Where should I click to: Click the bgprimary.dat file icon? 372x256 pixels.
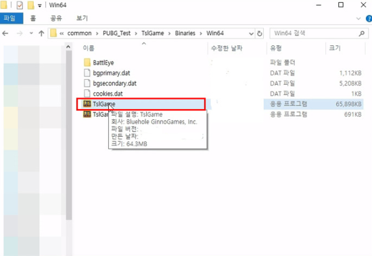(87, 72)
